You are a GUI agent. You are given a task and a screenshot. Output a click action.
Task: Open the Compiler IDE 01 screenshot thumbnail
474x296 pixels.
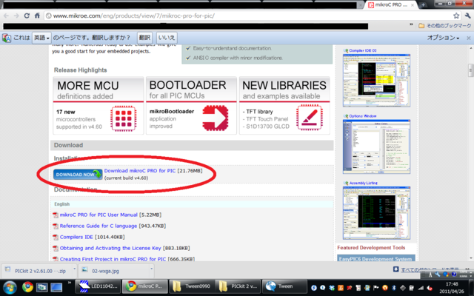pos(376,81)
